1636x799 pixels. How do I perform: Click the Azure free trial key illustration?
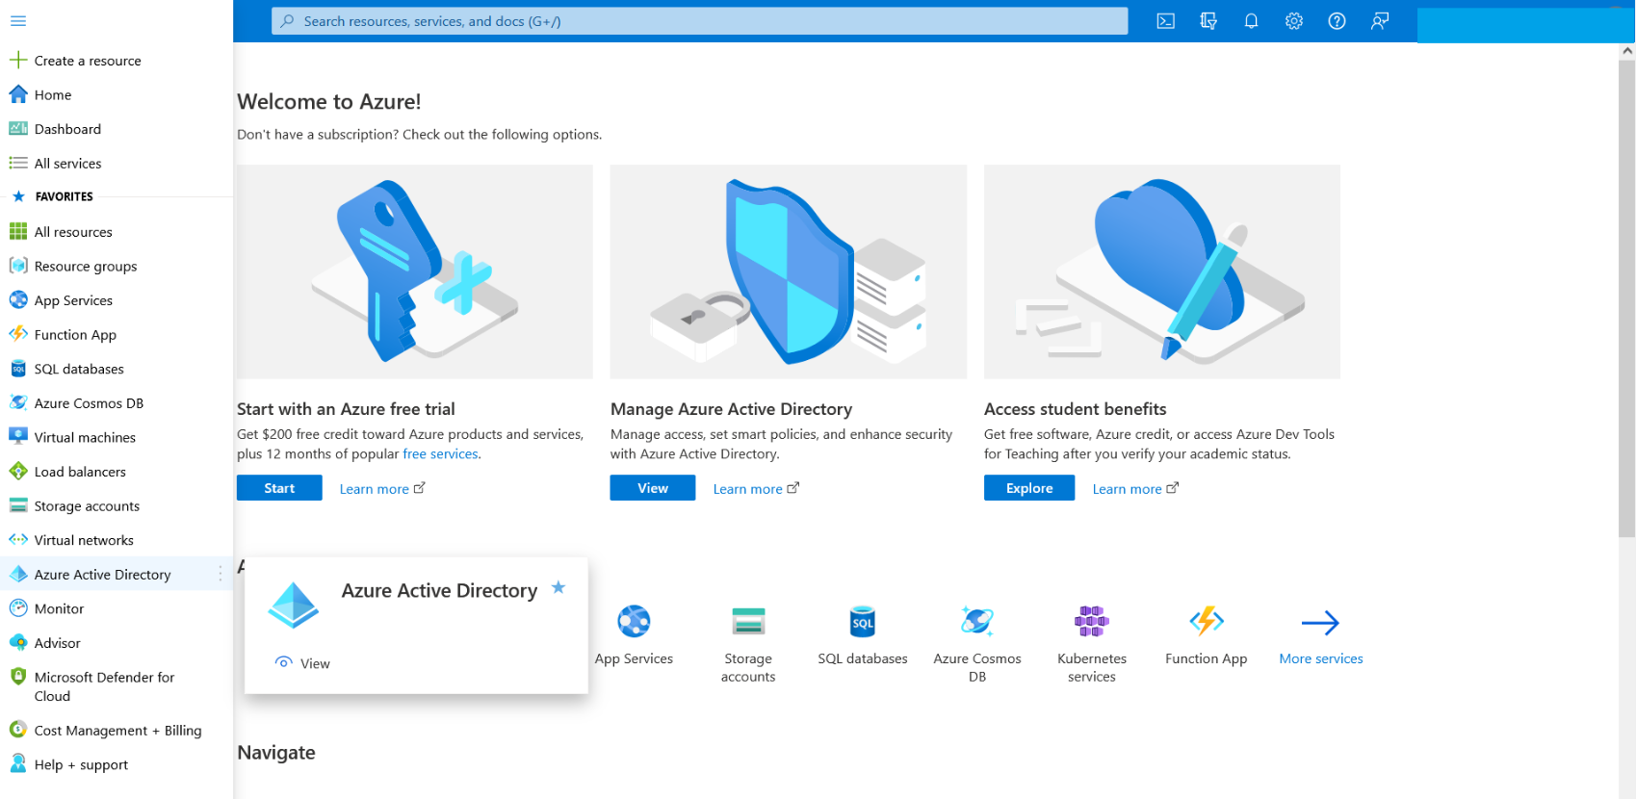coord(415,271)
